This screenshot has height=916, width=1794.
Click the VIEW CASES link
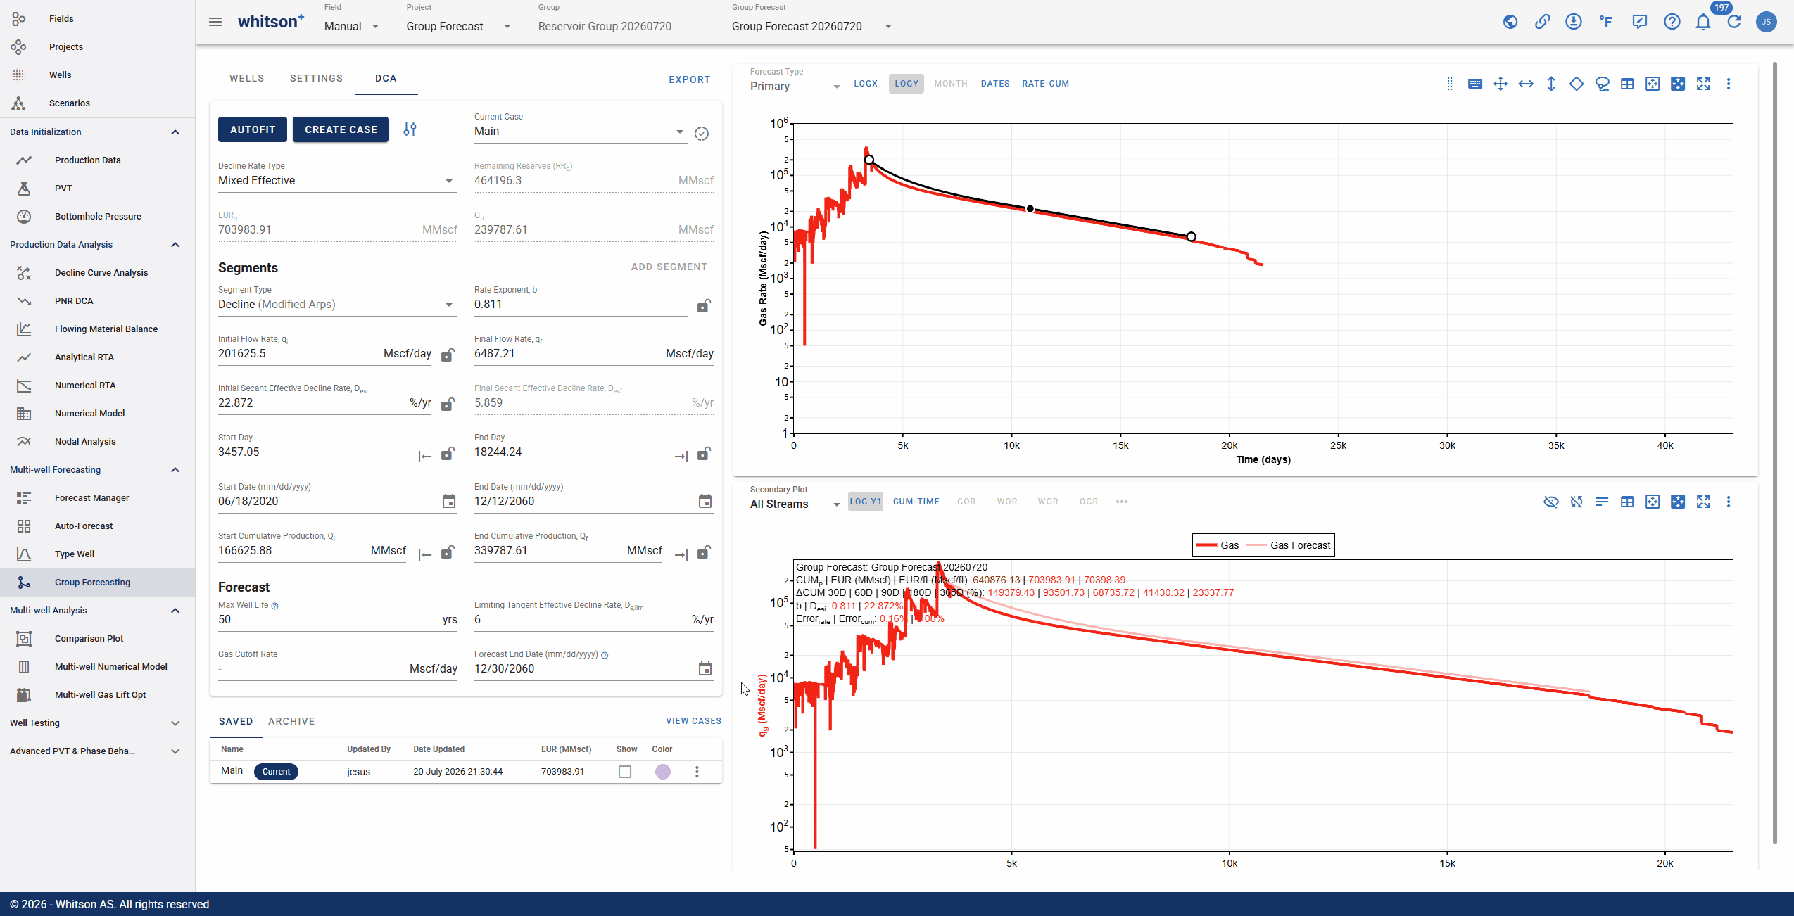pos(693,721)
